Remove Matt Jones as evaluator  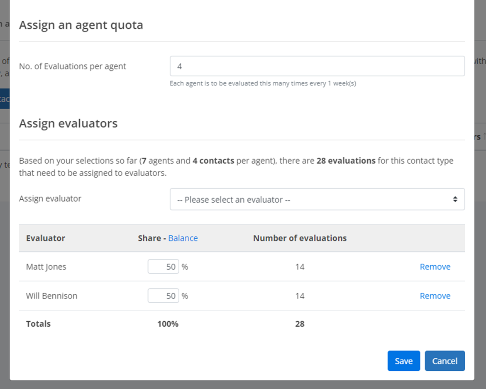point(435,267)
